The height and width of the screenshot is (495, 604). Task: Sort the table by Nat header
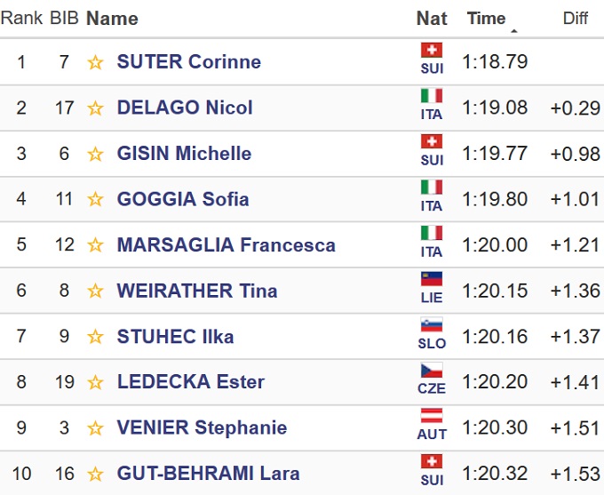coord(432,18)
